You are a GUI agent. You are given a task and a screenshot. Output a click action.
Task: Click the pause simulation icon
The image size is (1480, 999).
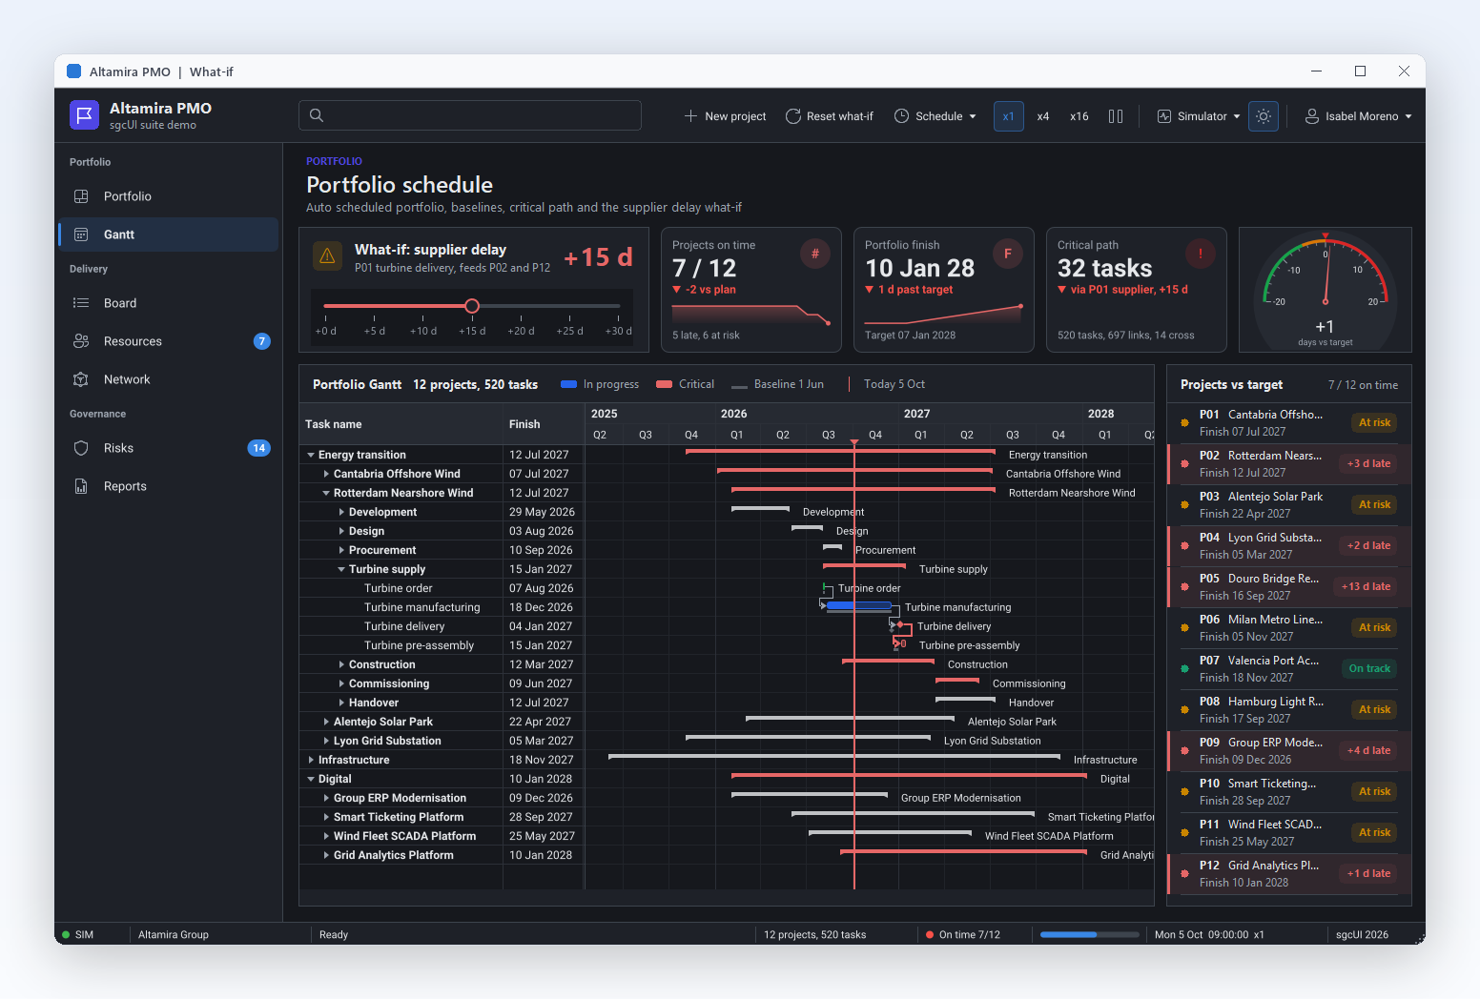pyautogui.click(x=1116, y=116)
